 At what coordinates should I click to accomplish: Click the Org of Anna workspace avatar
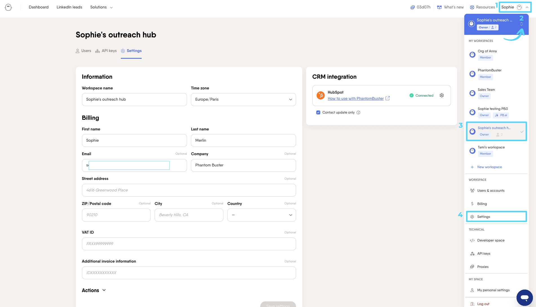coord(472,55)
